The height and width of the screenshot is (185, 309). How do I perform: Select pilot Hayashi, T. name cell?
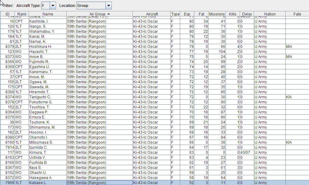[x=48, y=52]
